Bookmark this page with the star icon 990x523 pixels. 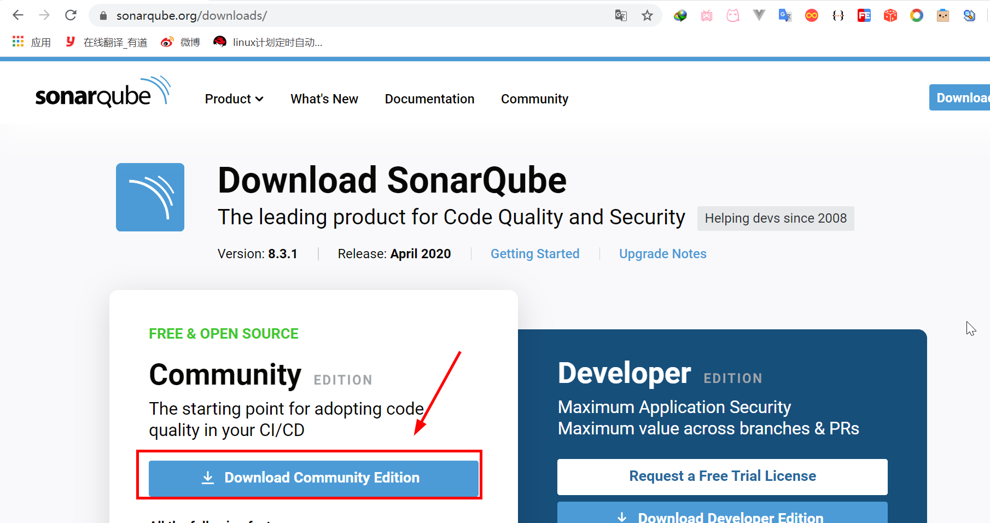pyautogui.click(x=647, y=15)
